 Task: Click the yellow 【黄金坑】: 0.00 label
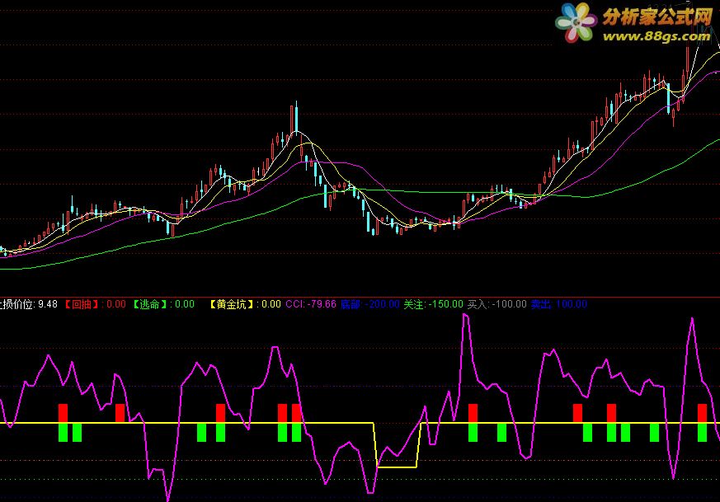coord(244,304)
